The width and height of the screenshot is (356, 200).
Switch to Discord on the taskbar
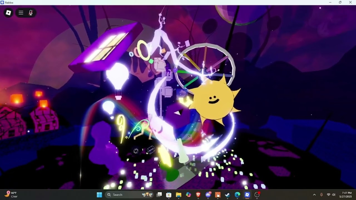click(208, 195)
